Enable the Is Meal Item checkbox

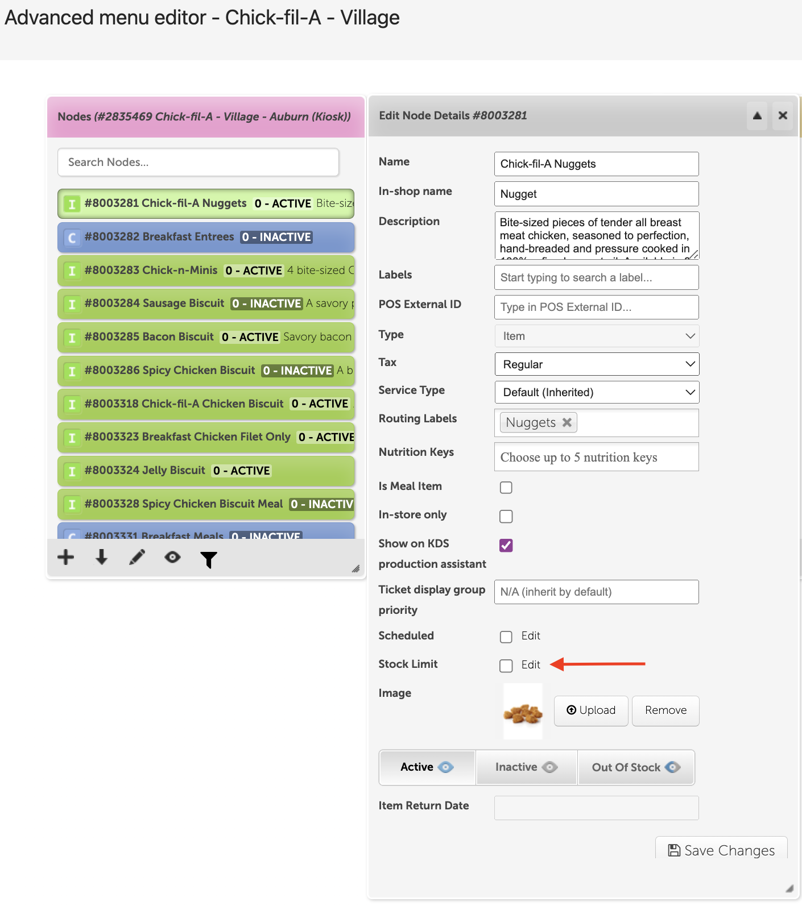click(x=506, y=488)
